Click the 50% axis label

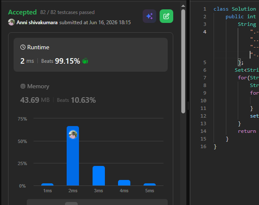pos(23,141)
